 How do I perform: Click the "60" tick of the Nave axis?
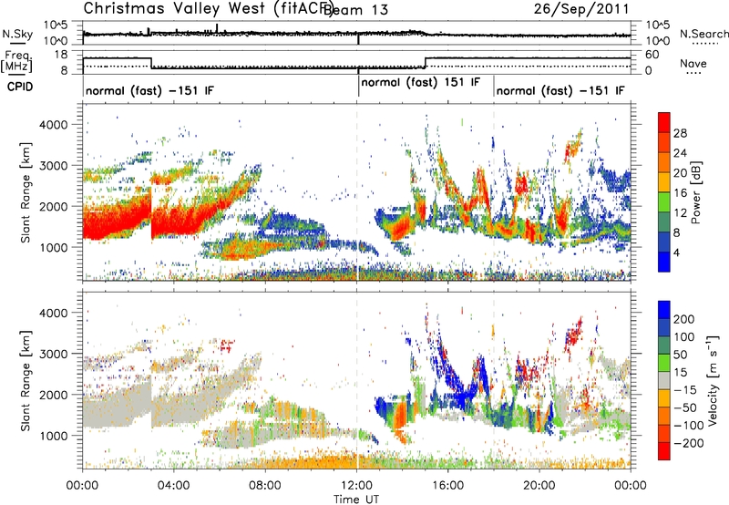652,55
